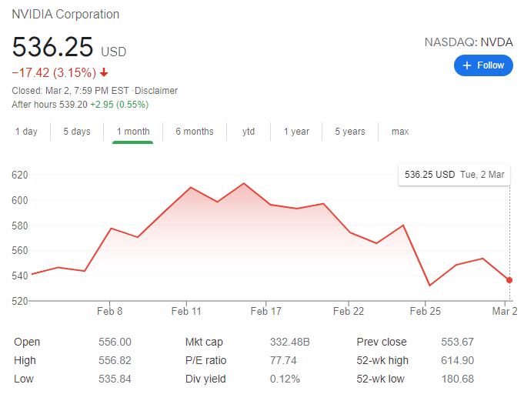Click the 560 y-axis label
524x401 pixels.
(20, 250)
